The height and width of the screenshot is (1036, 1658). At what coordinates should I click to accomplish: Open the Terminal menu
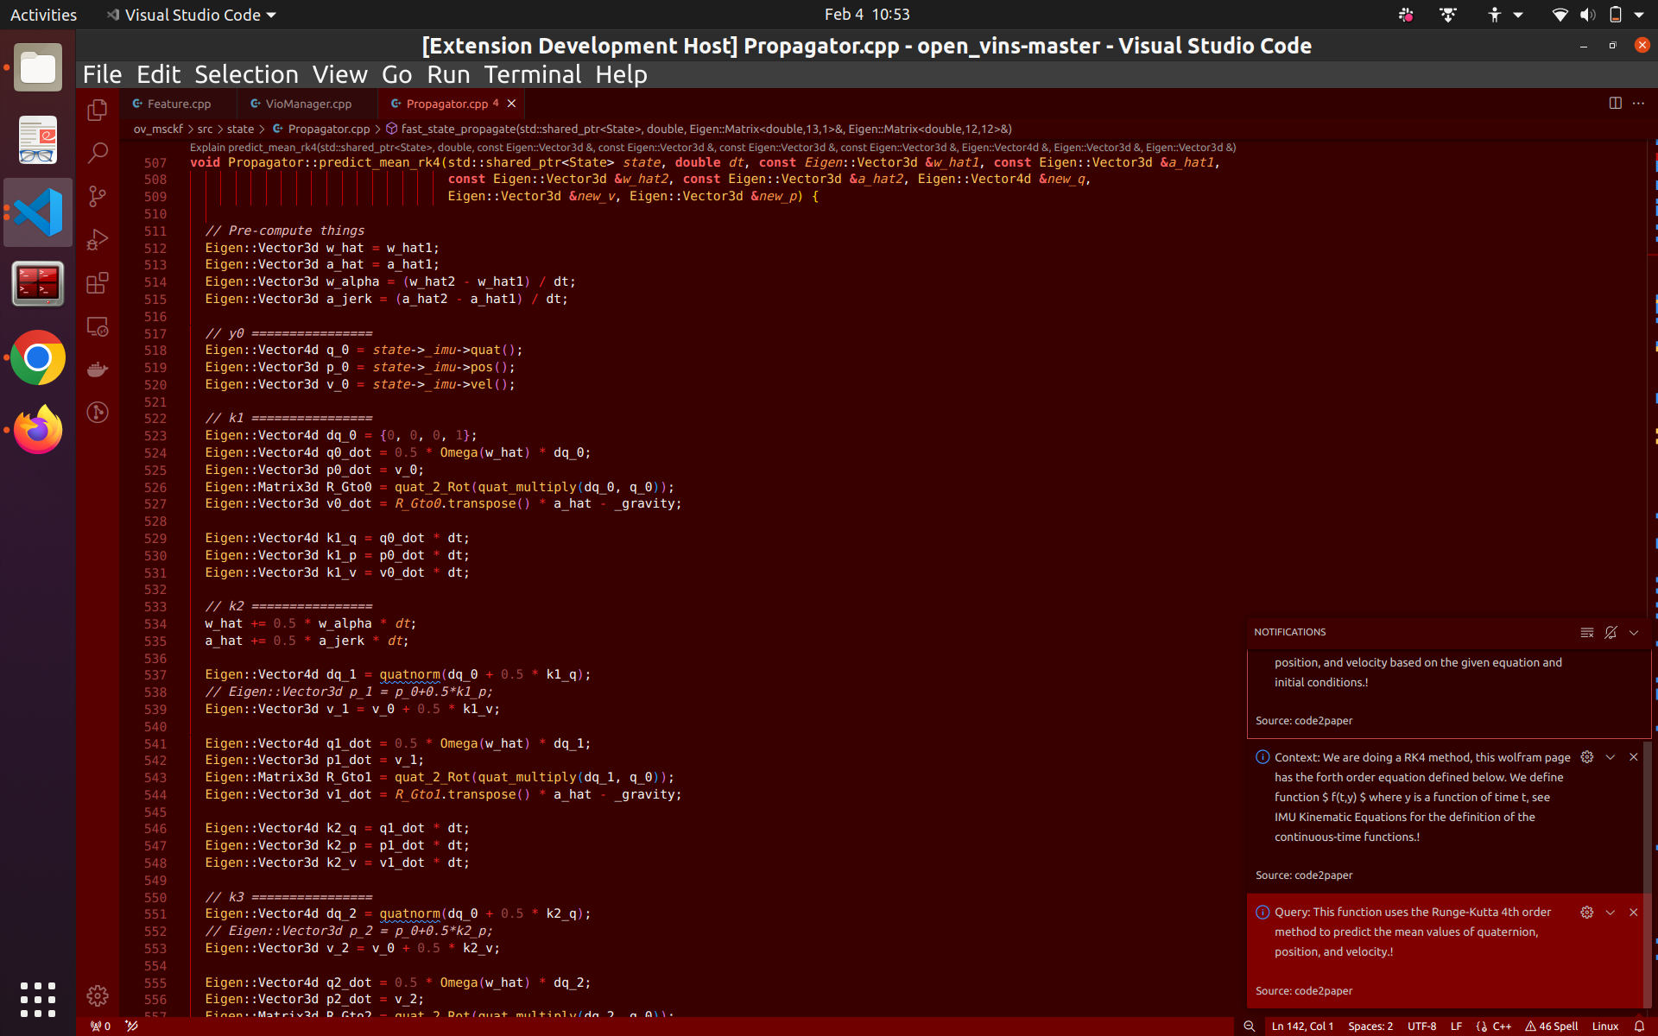(532, 75)
